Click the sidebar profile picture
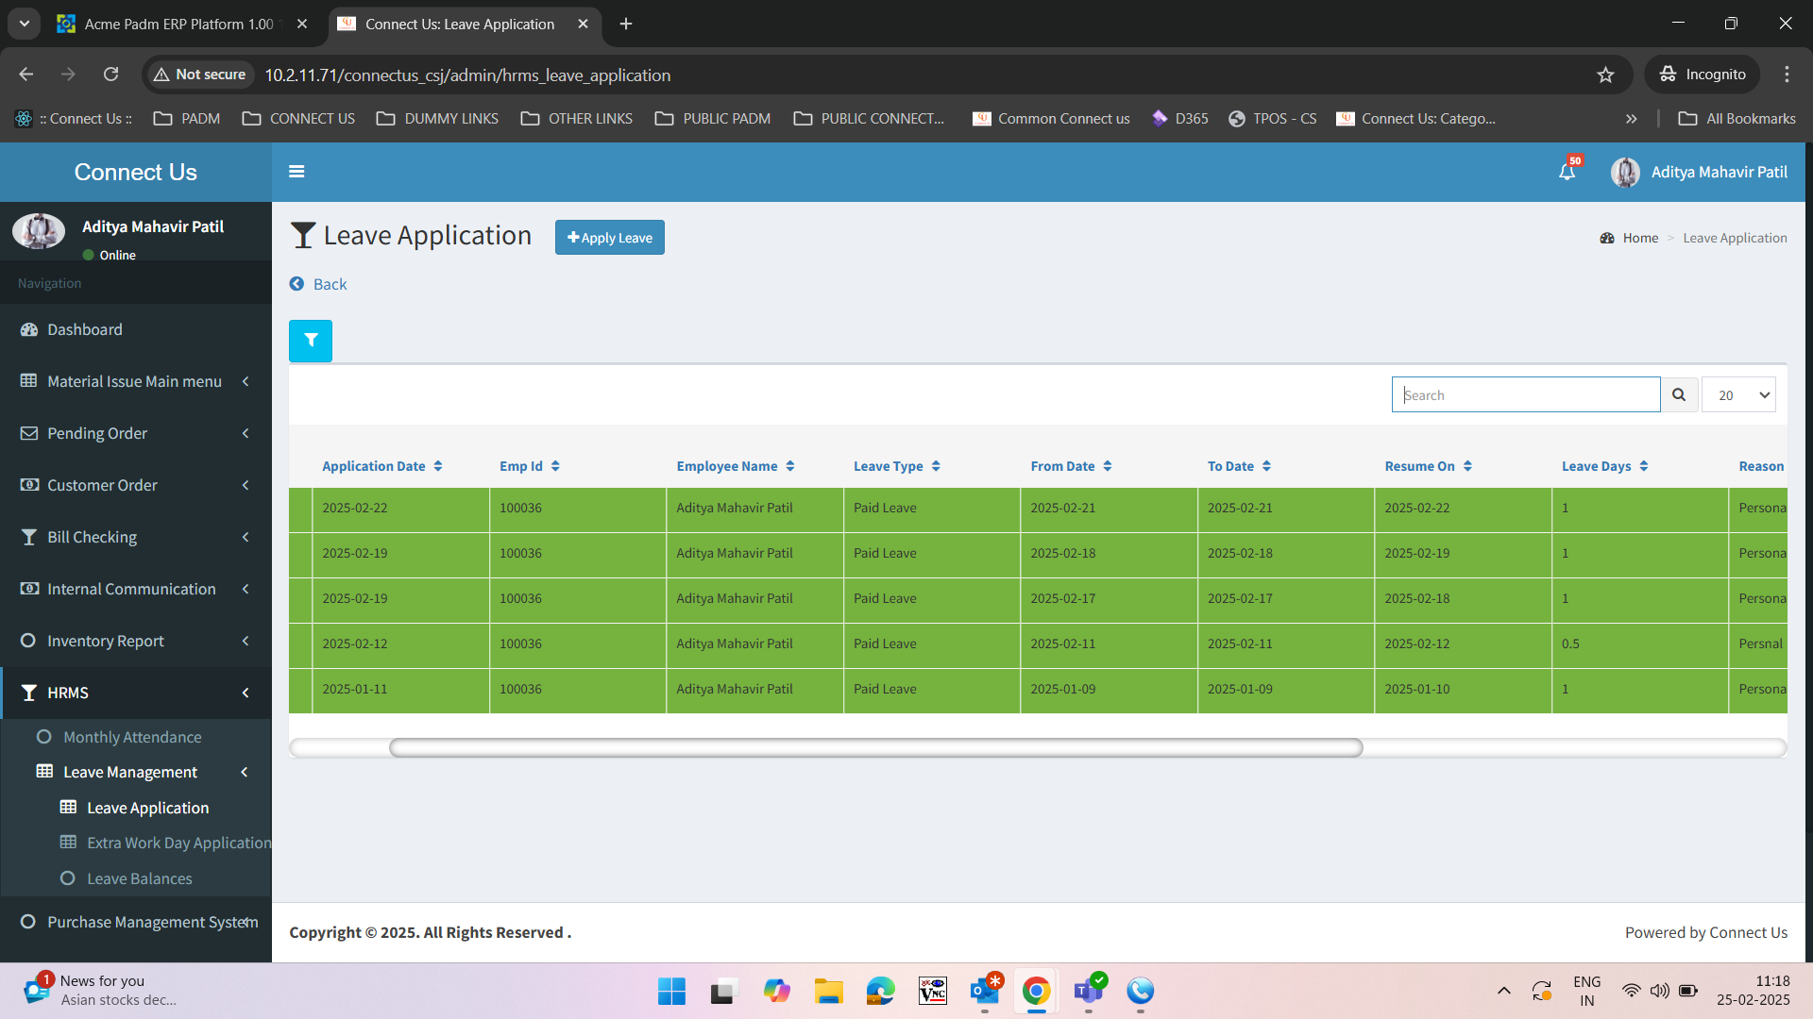This screenshot has height=1019, width=1813. pyautogui.click(x=39, y=231)
